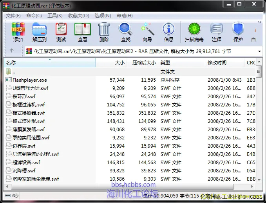Select 层流到湍流的过程.swf file icon

(x=9, y=154)
